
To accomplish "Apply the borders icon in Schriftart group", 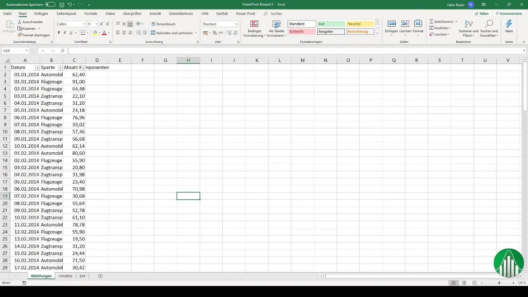I will (x=82, y=33).
